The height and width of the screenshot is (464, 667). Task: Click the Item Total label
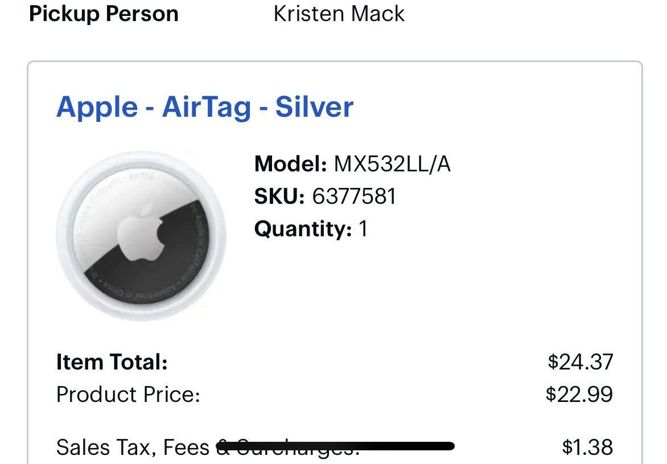click(x=112, y=362)
